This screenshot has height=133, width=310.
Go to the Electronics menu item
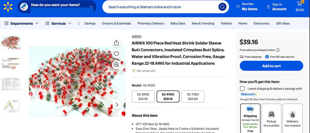(x=261, y=23)
